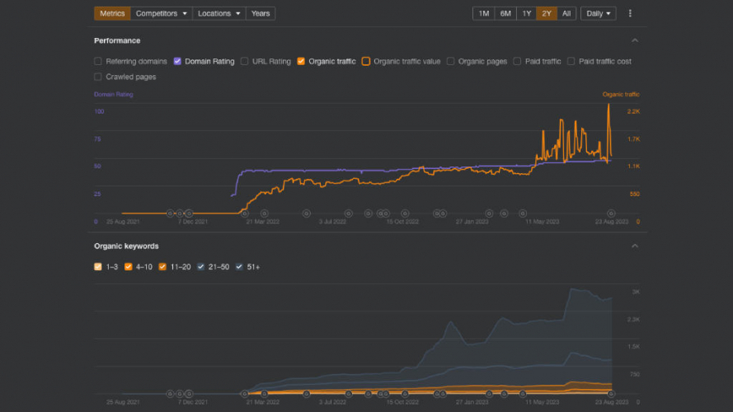Tick the Crawled pages checkbox
The image size is (733, 412).
(98, 77)
